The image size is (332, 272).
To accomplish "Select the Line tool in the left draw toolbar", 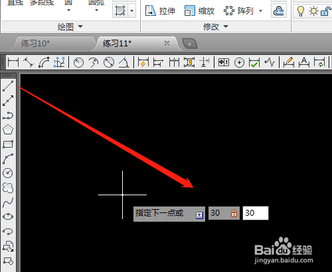I will pos(8,86).
